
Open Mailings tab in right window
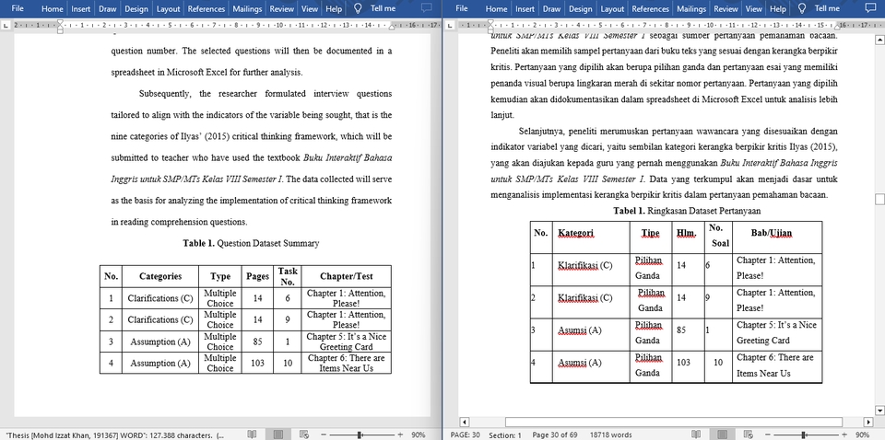coord(691,8)
